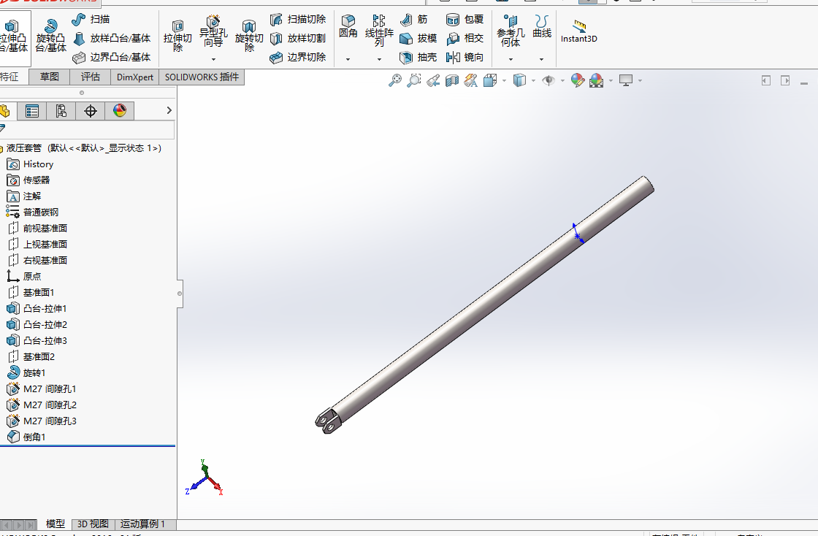
Task: Activate the Extruded Cut (拉伸切除) tool
Action: pos(177,36)
